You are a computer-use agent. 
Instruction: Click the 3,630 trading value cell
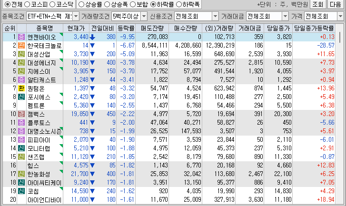(x=256, y=200)
